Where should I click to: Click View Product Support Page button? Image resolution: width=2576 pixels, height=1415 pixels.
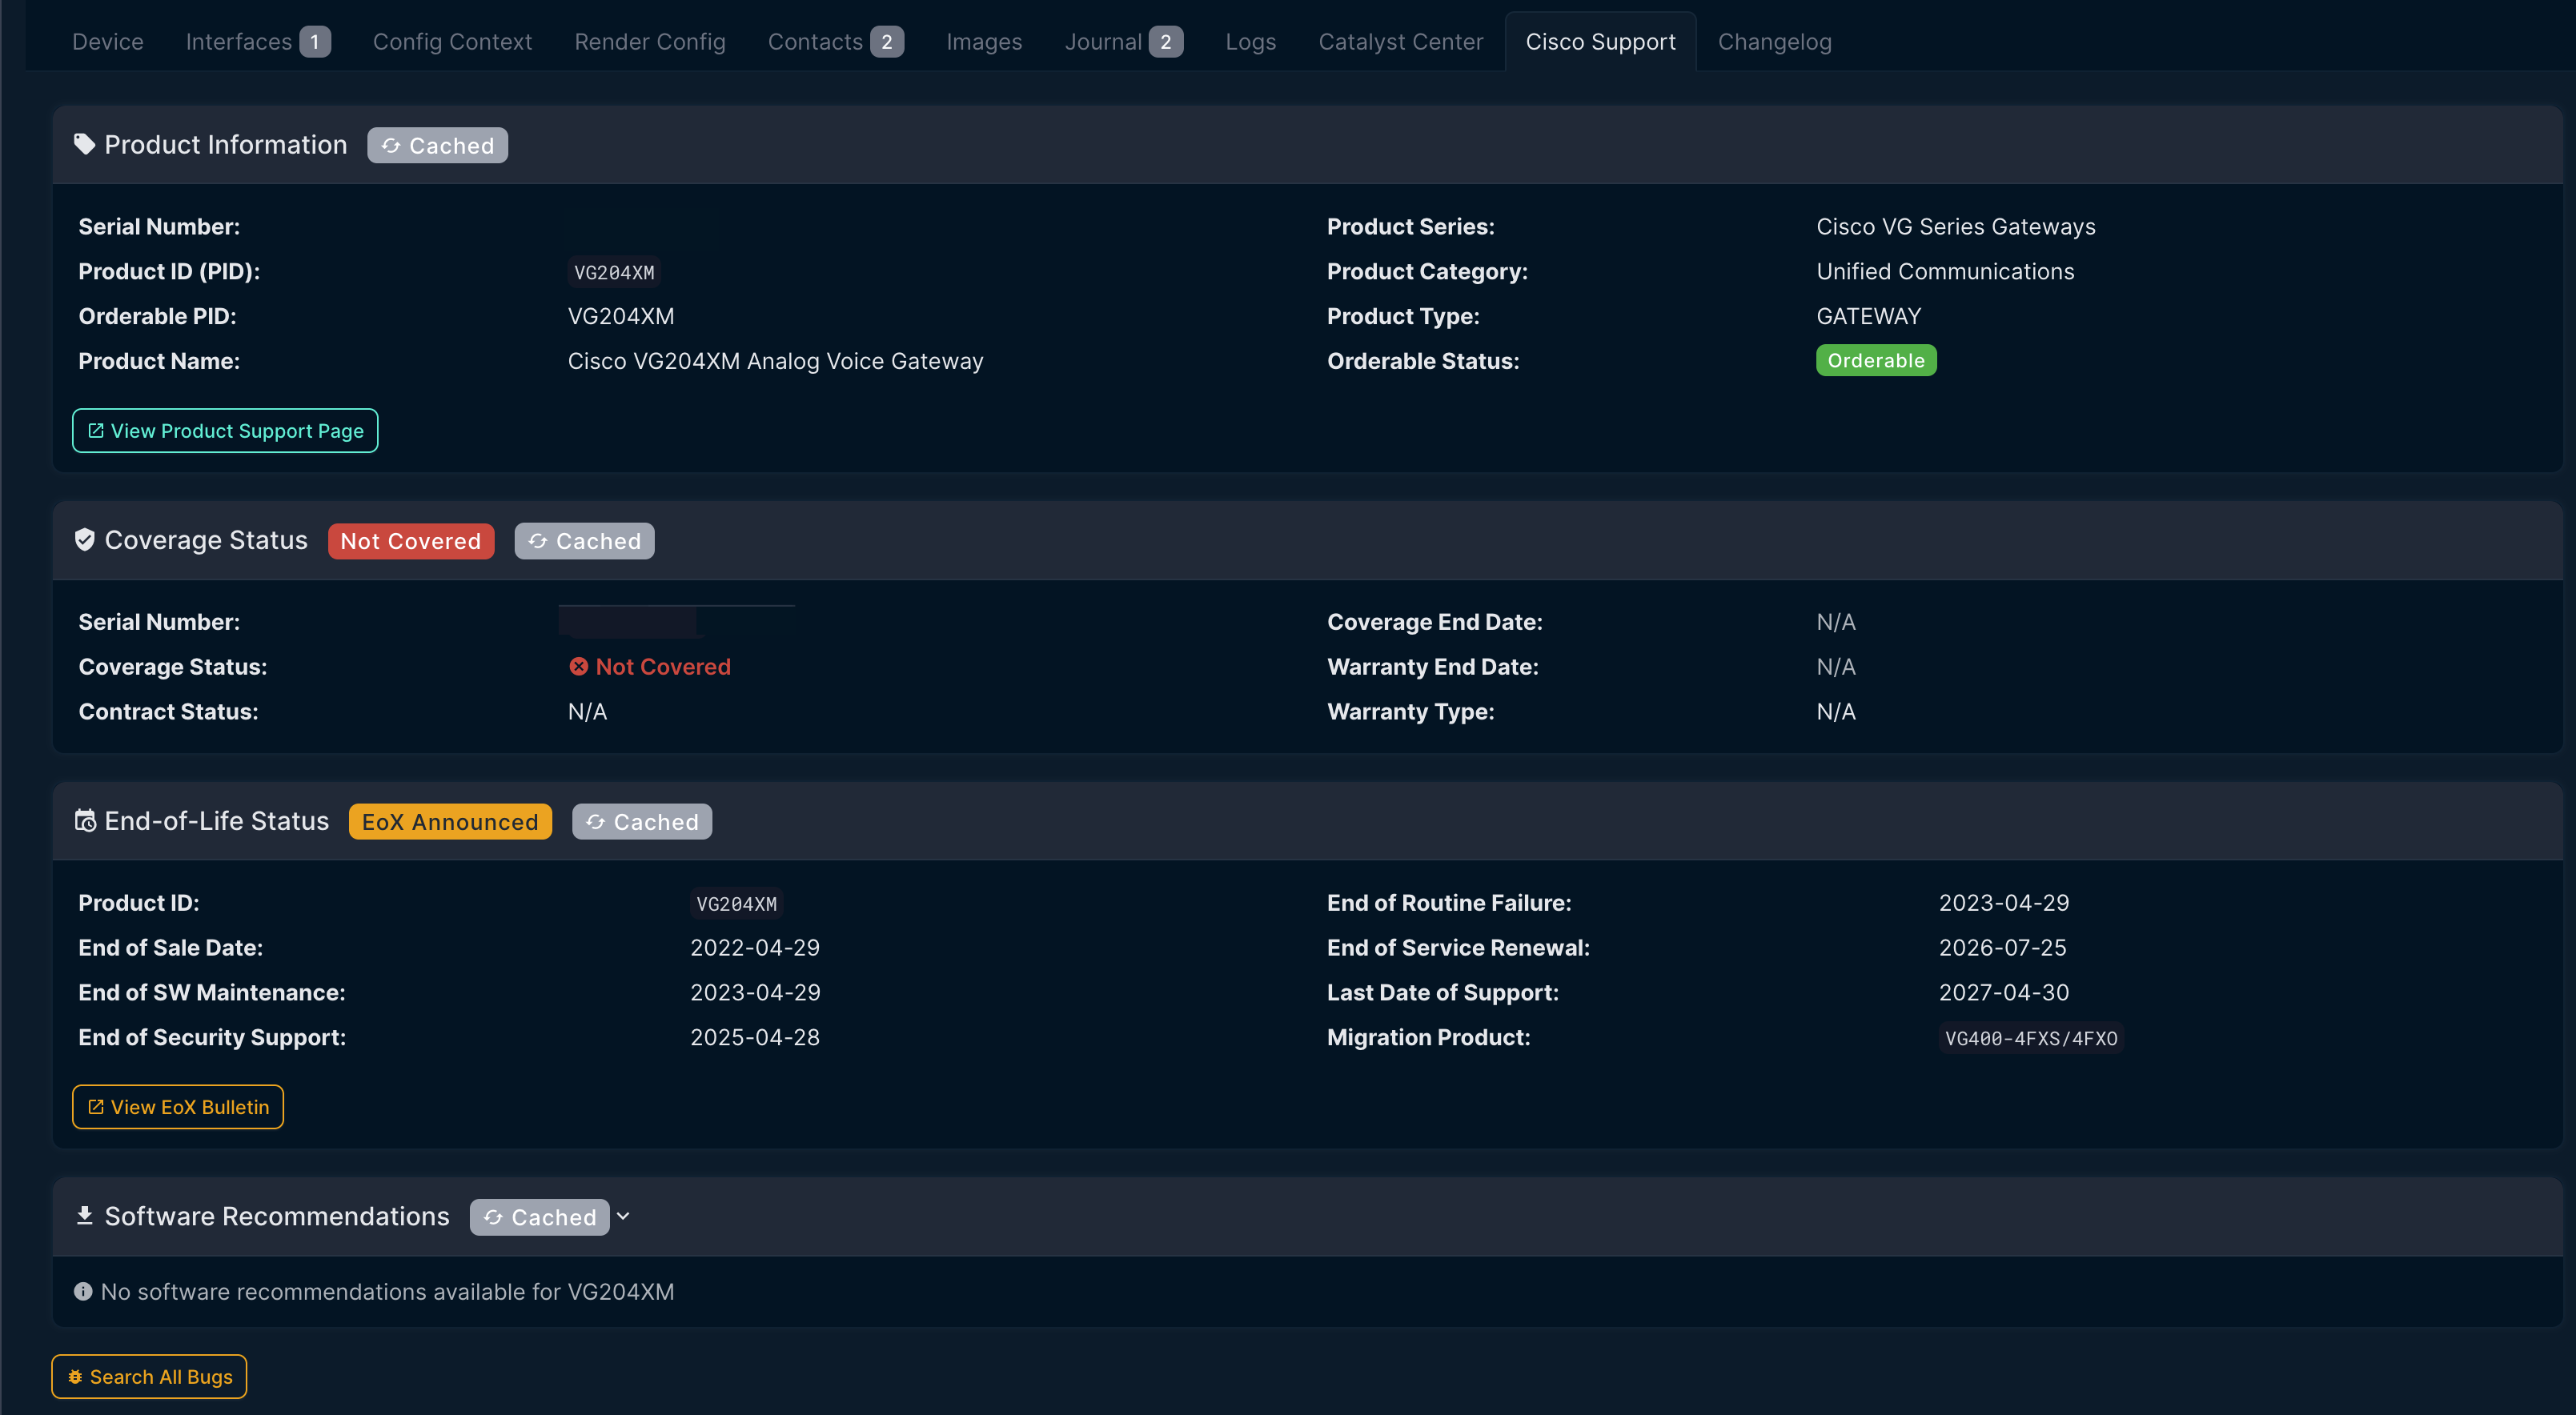225,431
